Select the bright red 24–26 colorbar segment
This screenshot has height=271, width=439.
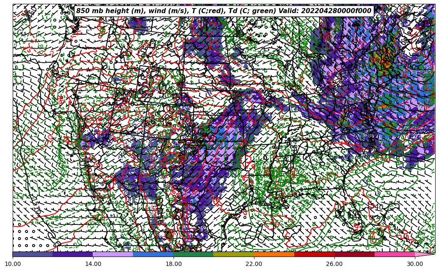[x=315, y=254]
